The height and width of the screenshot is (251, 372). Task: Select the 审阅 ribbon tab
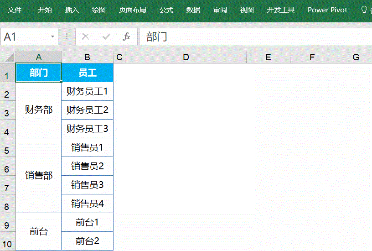[x=220, y=10]
